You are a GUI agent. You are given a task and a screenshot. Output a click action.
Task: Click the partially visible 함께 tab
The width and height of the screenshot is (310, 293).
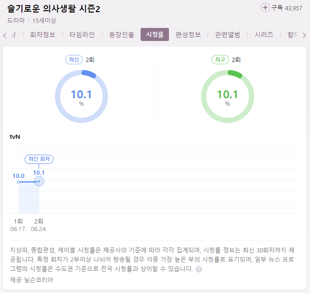292,34
